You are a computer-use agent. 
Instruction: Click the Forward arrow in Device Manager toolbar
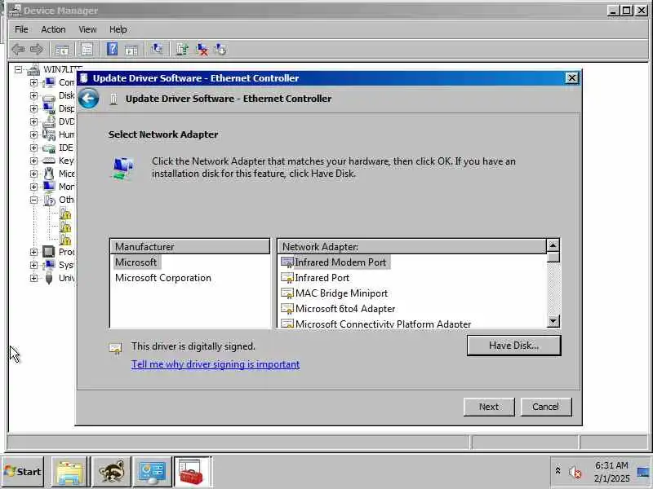(x=37, y=50)
